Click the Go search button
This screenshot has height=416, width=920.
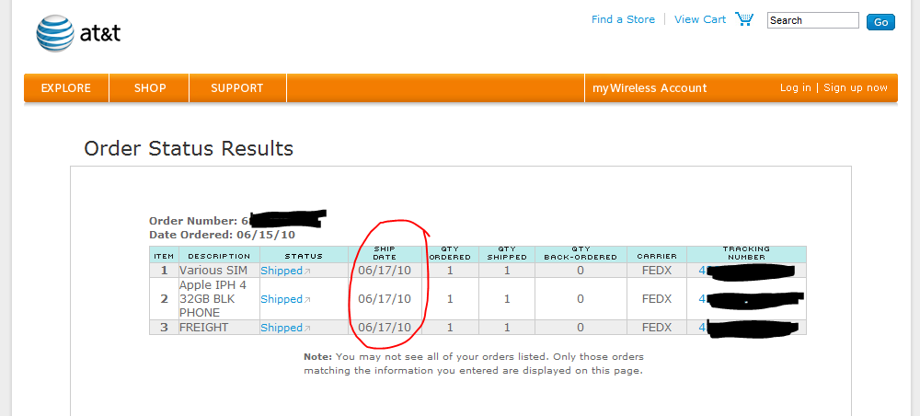(880, 22)
